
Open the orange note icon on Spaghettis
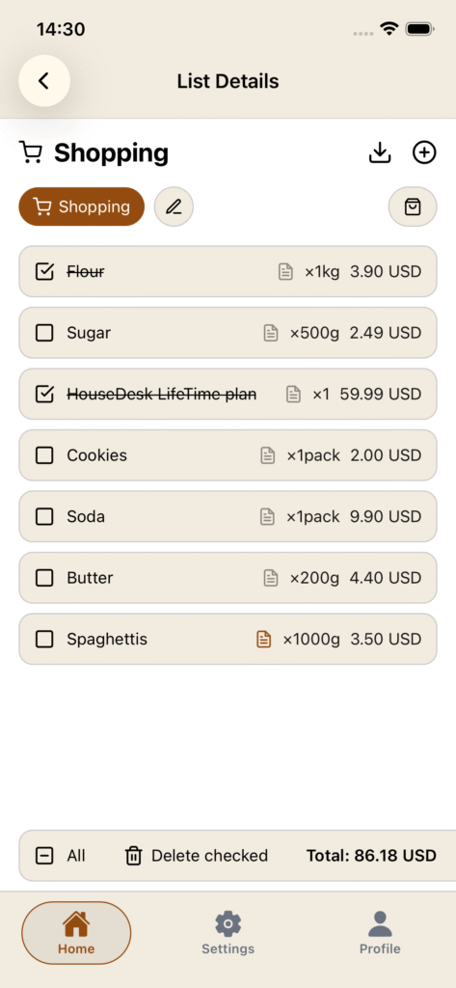click(264, 639)
